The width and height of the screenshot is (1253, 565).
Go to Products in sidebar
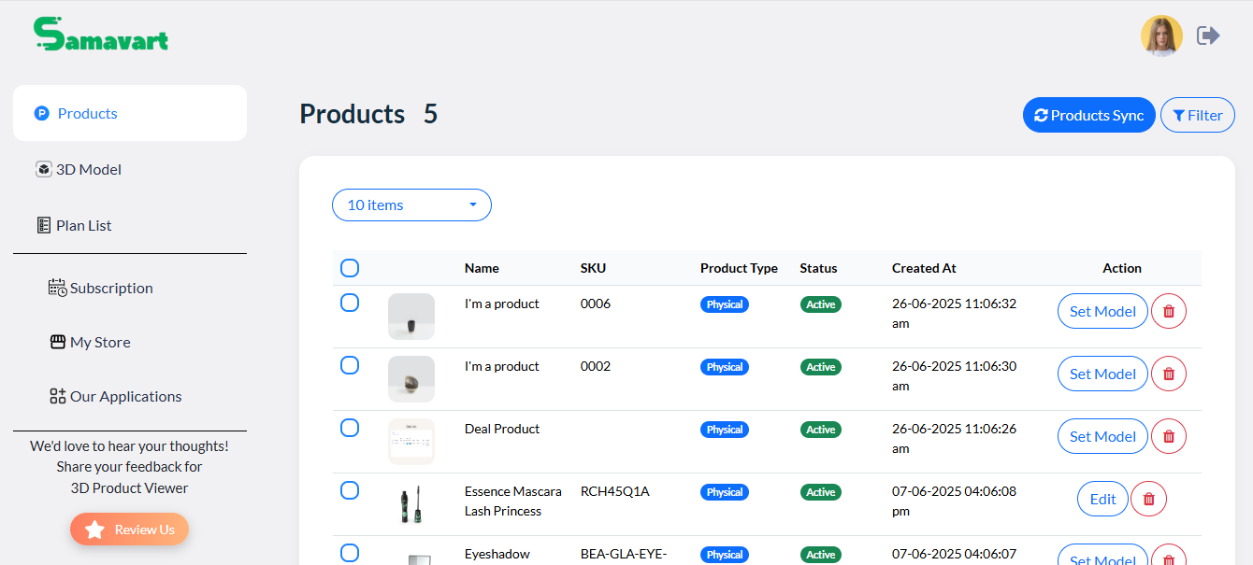130,113
